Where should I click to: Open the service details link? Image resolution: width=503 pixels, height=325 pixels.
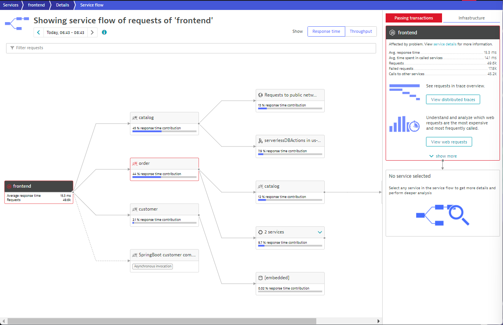click(x=445, y=44)
